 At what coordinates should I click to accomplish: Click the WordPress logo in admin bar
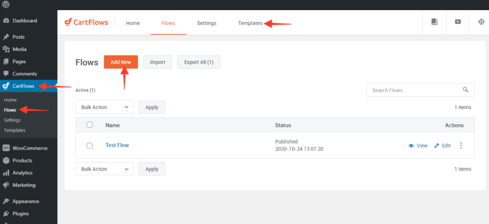tap(6, 5)
